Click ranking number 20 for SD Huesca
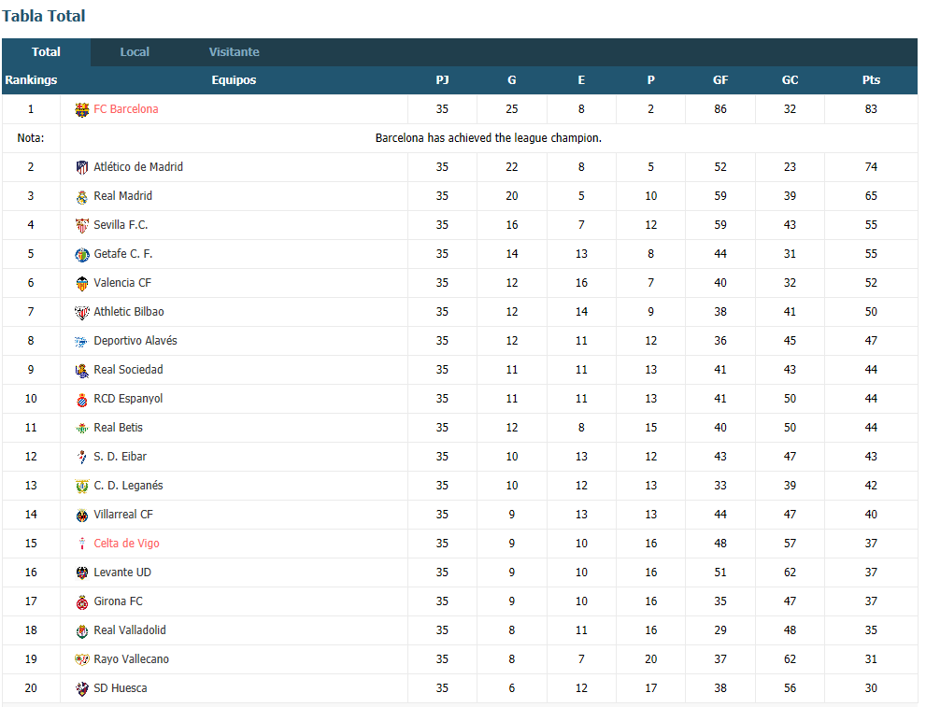This screenshot has width=926, height=707. click(x=31, y=687)
